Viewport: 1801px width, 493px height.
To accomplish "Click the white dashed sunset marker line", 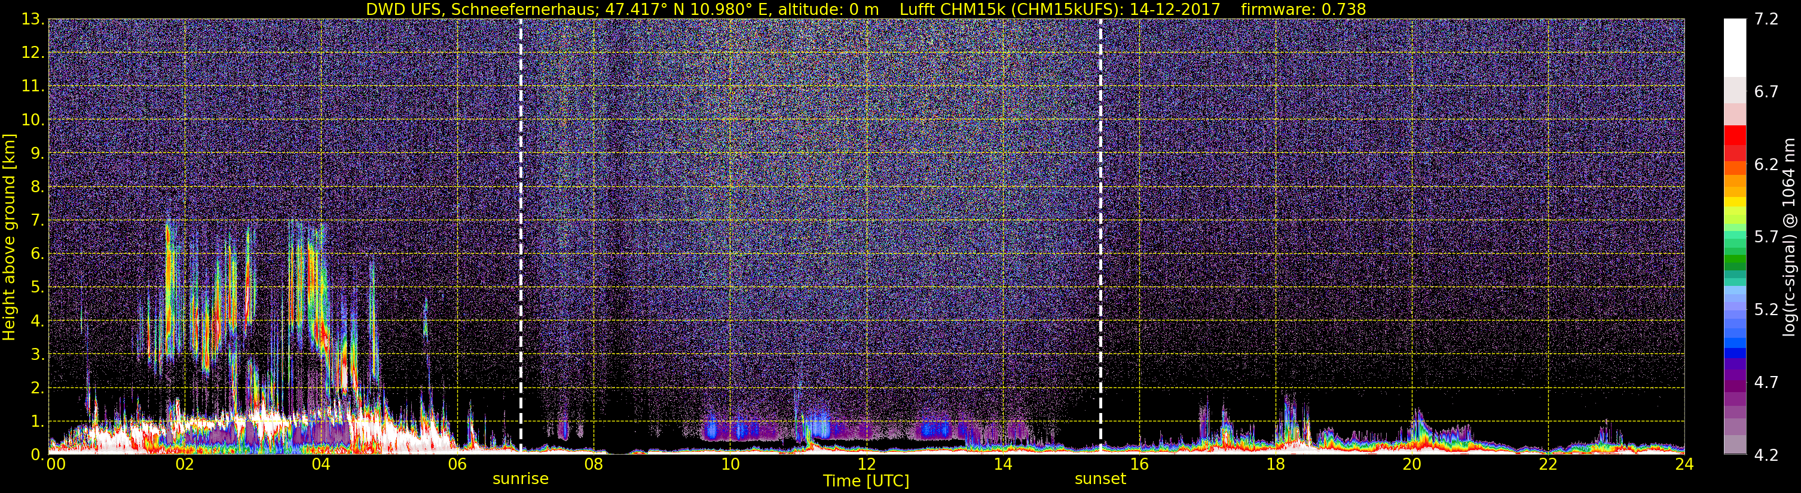I will click(1100, 236).
